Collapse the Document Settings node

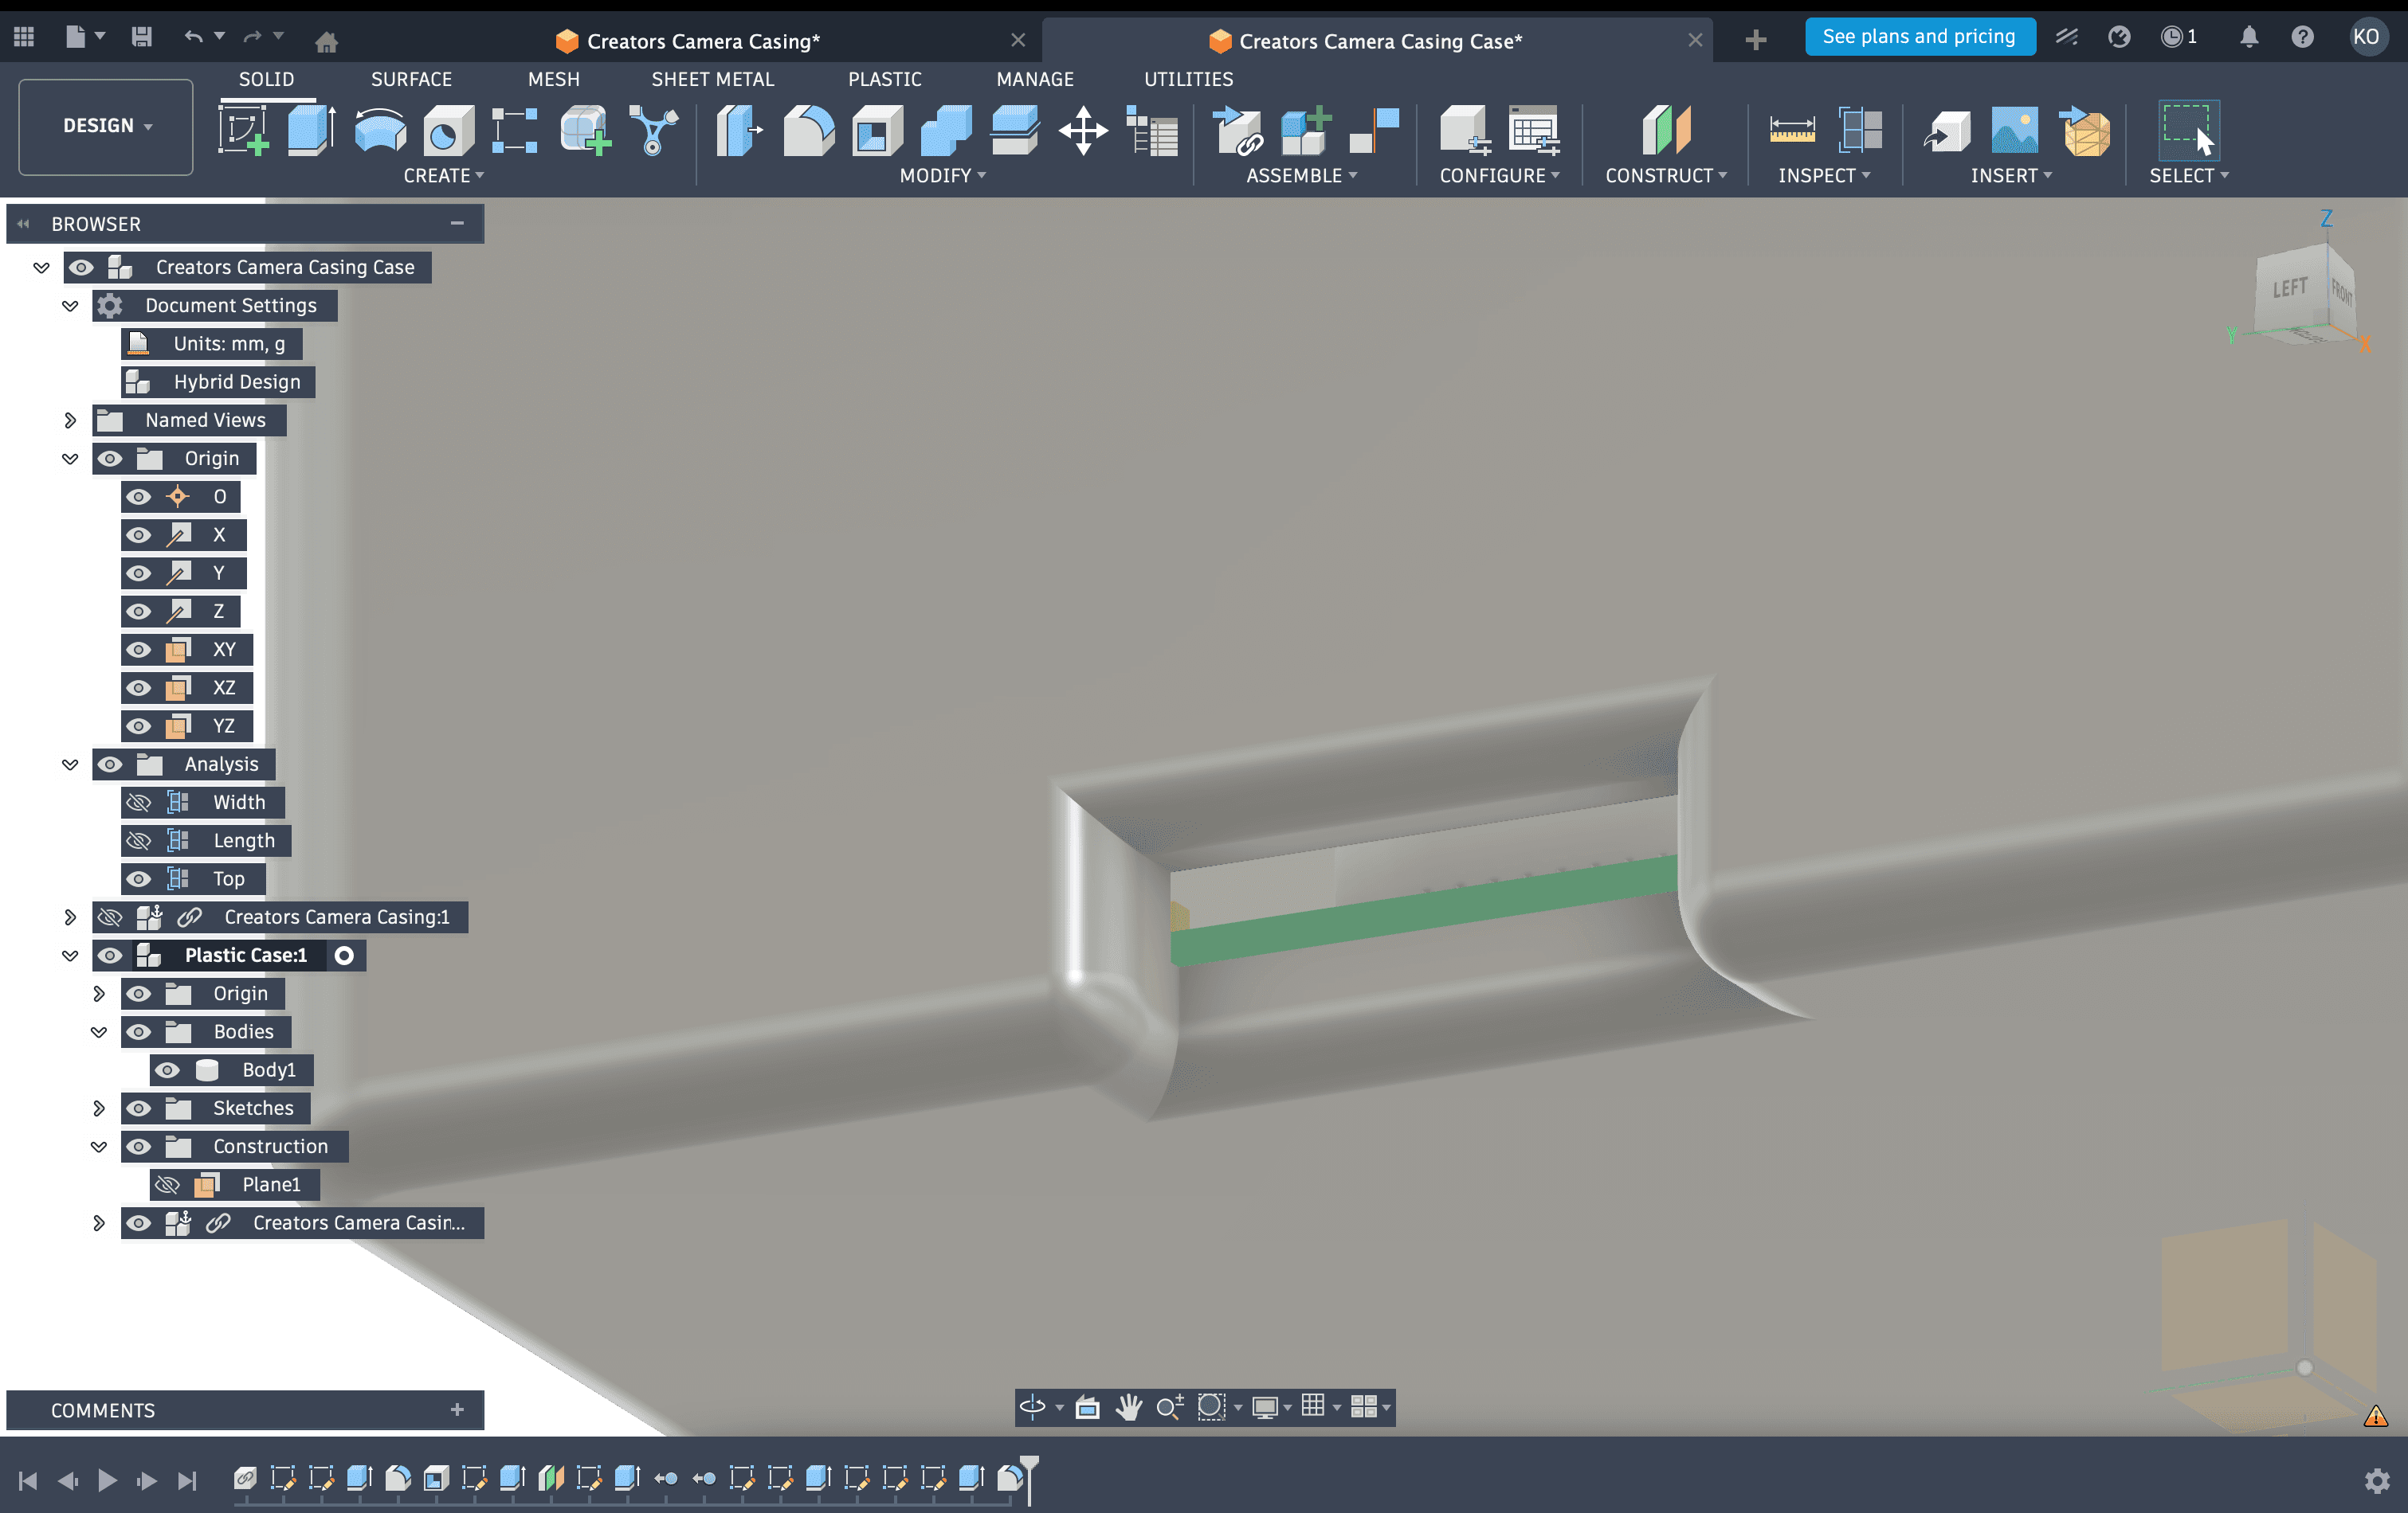pyautogui.click(x=70, y=306)
